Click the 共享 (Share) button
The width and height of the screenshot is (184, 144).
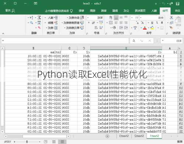click(x=10, y=11)
